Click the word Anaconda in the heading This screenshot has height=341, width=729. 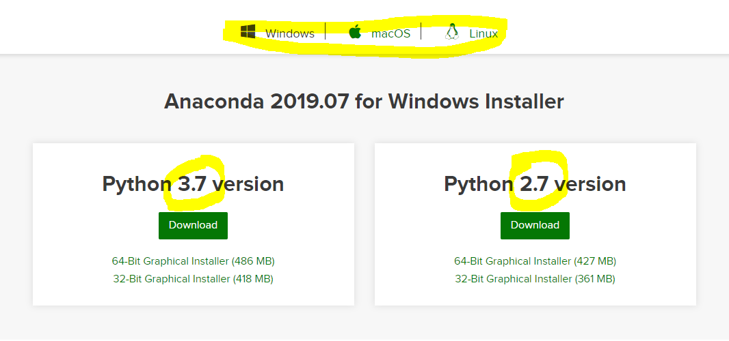[x=214, y=102]
